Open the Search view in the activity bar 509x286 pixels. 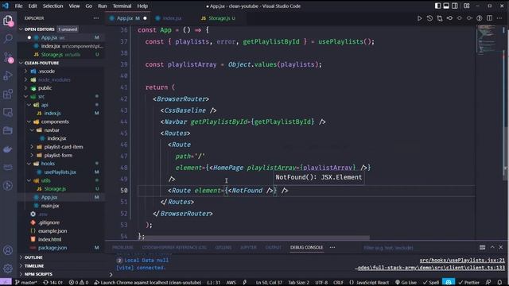point(8,39)
